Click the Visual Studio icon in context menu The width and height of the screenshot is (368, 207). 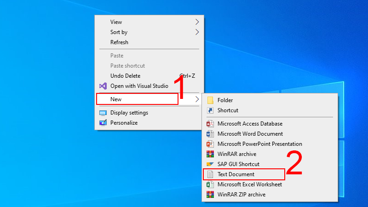coord(103,86)
